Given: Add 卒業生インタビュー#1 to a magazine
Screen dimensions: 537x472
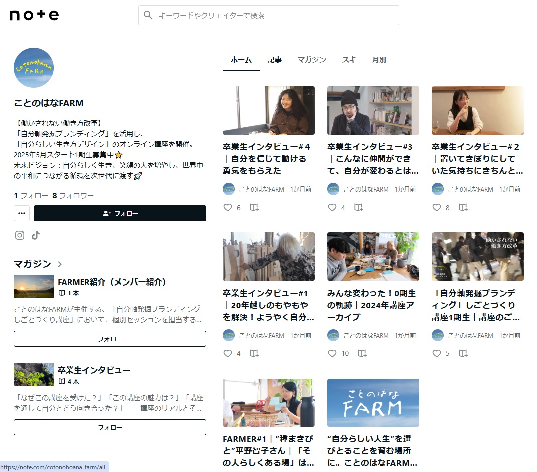Looking at the screenshot, I should [254, 353].
